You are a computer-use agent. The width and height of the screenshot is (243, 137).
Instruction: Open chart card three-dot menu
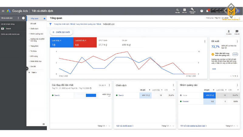pos(205,41)
